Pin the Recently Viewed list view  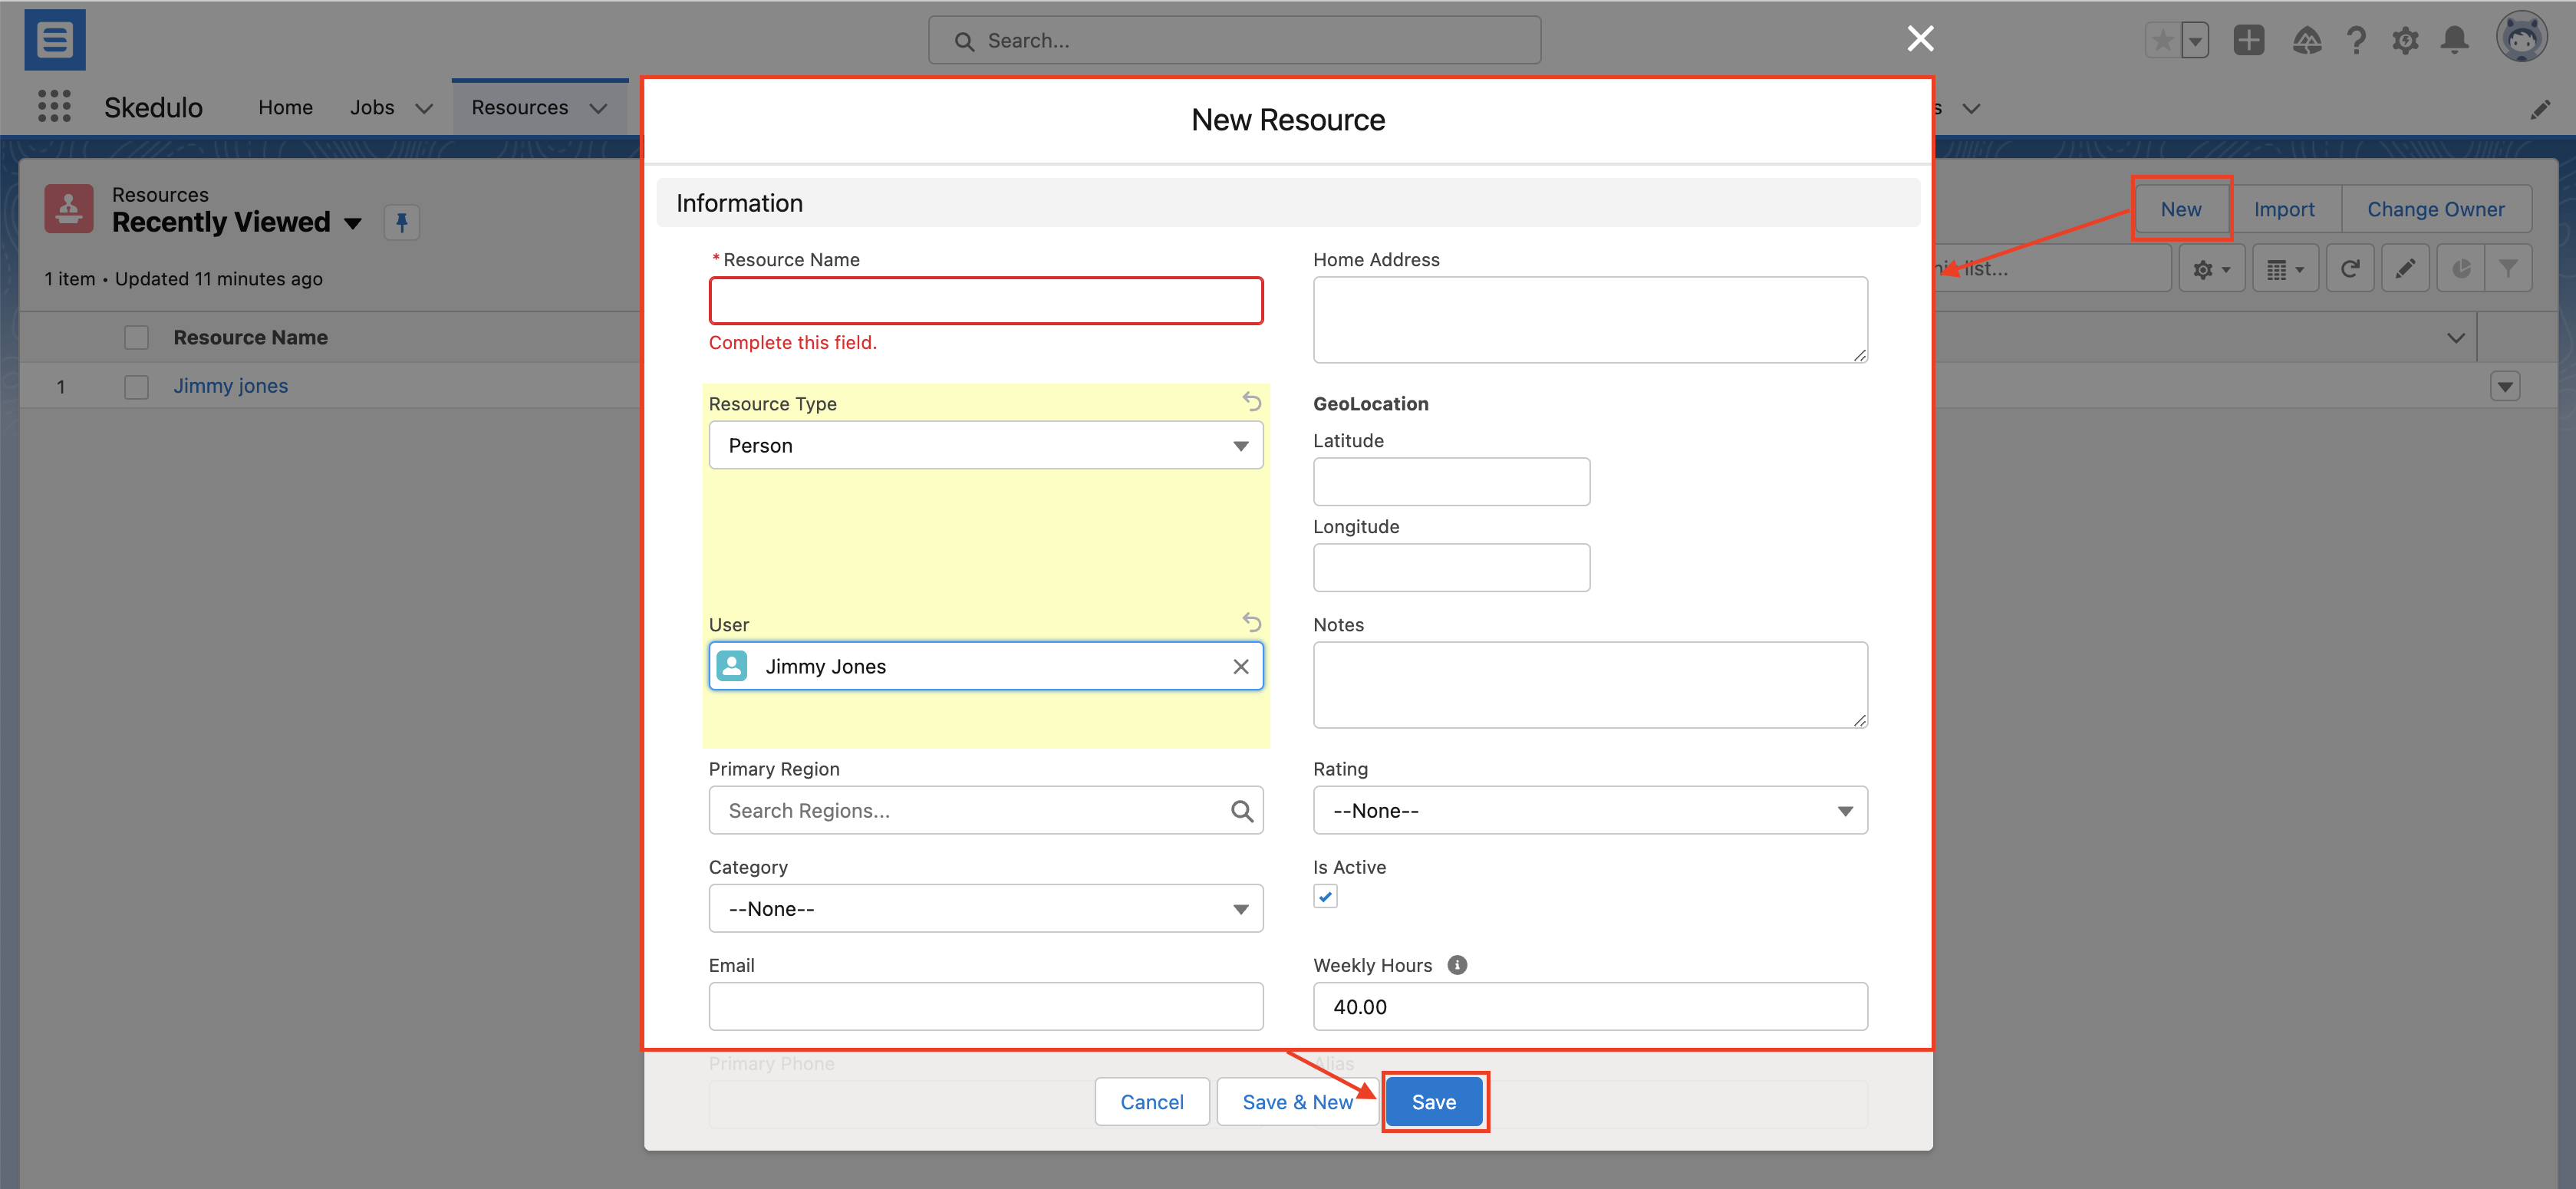pos(401,222)
